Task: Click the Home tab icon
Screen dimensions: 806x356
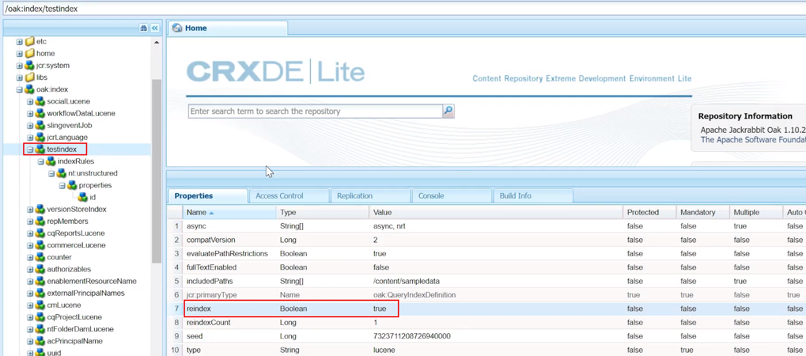Action: click(x=177, y=28)
